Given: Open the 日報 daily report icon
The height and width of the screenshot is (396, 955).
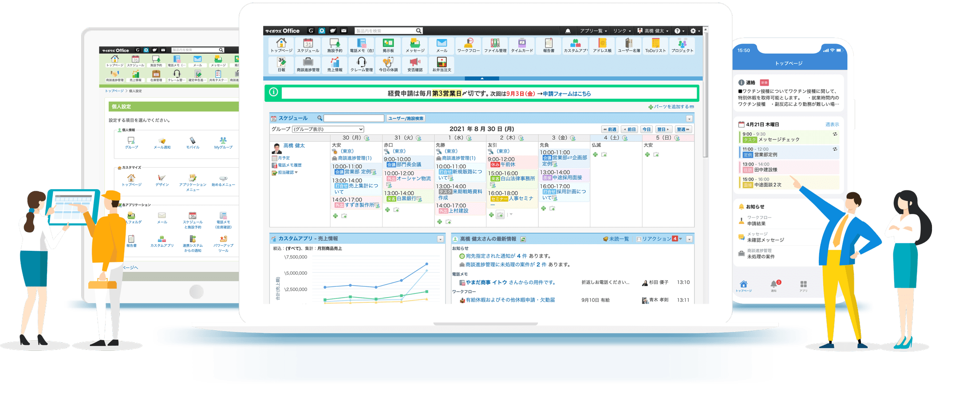Looking at the screenshot, I should point(281,64).
